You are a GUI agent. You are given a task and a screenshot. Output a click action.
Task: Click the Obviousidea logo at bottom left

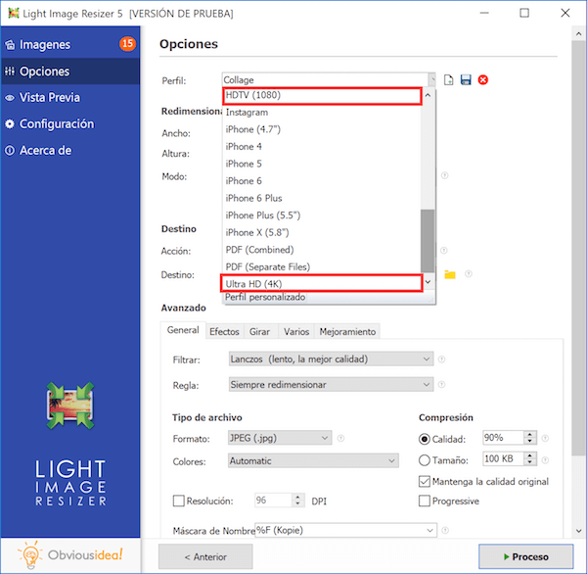tap(70, 554)
